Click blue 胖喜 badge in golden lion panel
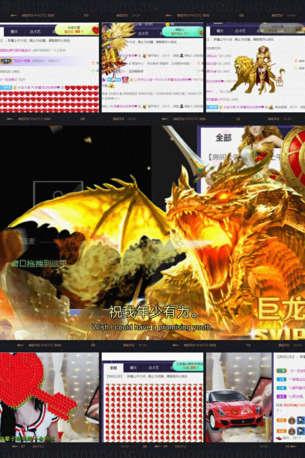The height and width of the screenshot is (458, 305). (x=211, y=107)
